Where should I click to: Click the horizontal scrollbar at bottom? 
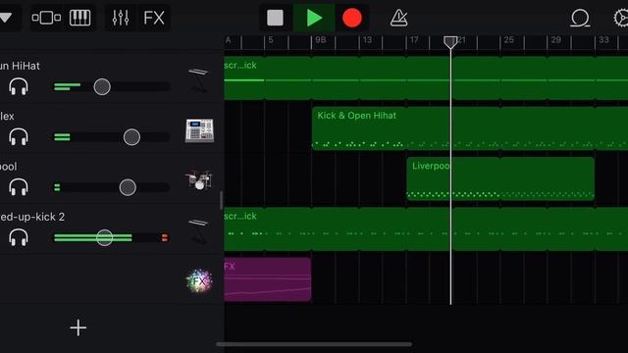click(314, 344)
